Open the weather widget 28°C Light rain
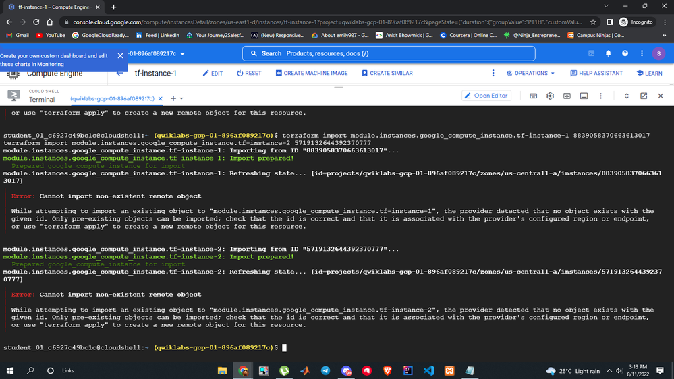This screenshot has height=379, width=674. (573, 371)
